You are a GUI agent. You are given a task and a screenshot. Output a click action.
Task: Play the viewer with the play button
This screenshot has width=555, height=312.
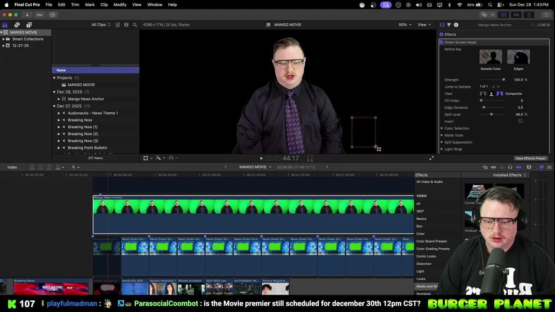pyautogui.click(x=261, y=159)
